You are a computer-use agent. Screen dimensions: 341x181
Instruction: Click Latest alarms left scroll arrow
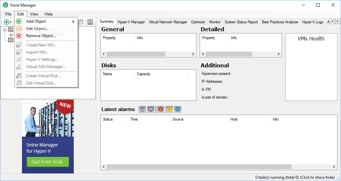(104, 167)
